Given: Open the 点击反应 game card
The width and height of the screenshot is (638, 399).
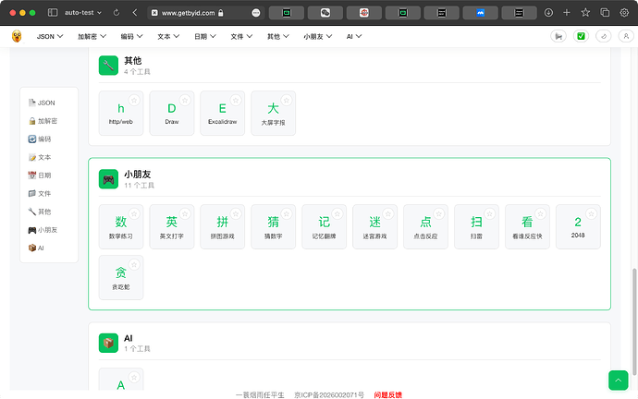Looking at the screenshot, I should [x=425, y=226].
